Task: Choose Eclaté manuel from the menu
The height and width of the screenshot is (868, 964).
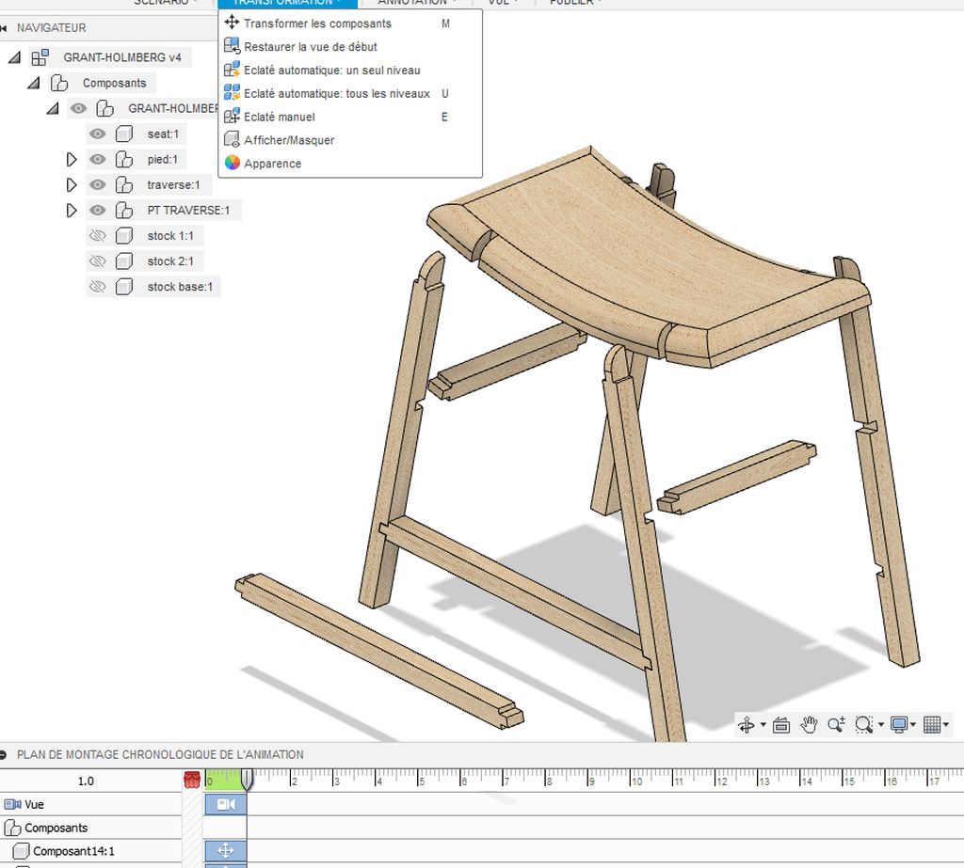Action: click(x=279, y=117)
